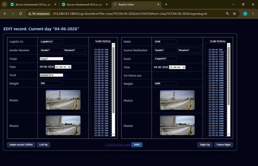Close the RegVes Editor tab
Screen dimensions: 258x166
pos(158,4)
